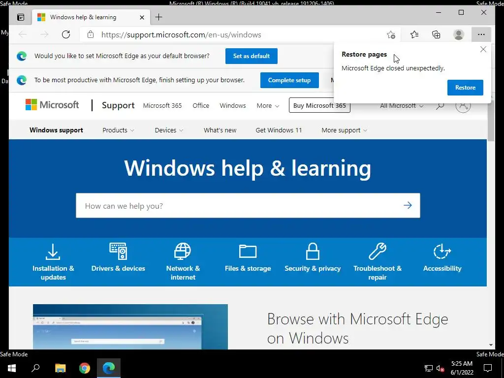Open Files & storage category
Screen dimensions: 504x378
[248, 258]
